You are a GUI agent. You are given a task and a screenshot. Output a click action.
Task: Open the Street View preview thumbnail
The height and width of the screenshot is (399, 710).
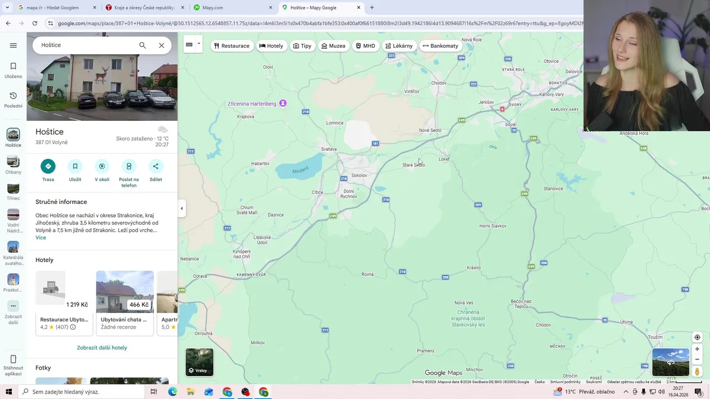click(671, 362)
